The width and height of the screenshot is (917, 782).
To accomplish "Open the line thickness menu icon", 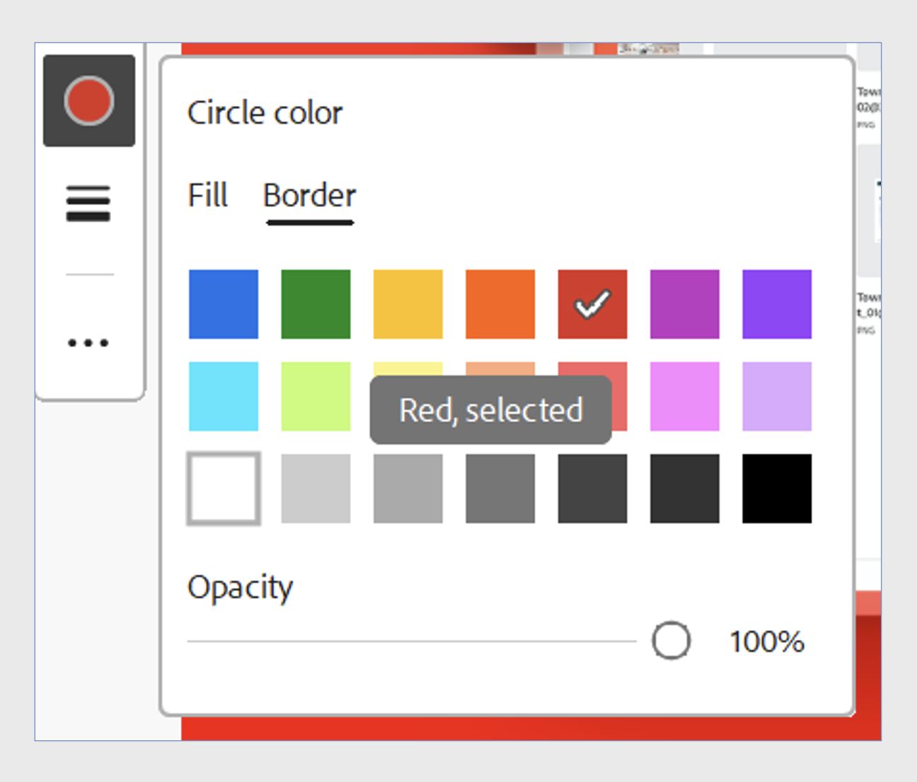I will [x=88, y=204].
